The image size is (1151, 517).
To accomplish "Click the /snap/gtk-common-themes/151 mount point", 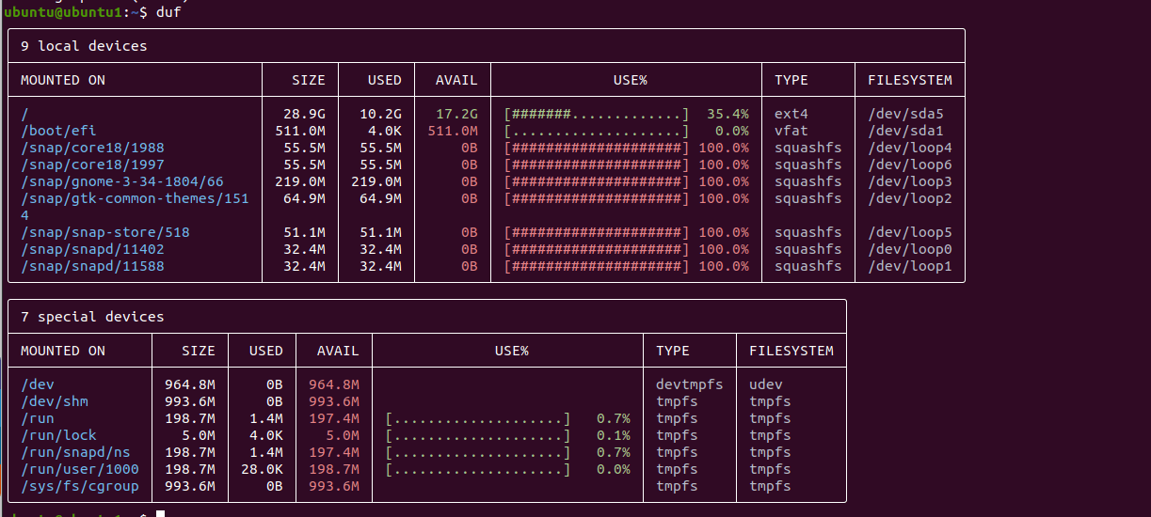I will 135,198.
